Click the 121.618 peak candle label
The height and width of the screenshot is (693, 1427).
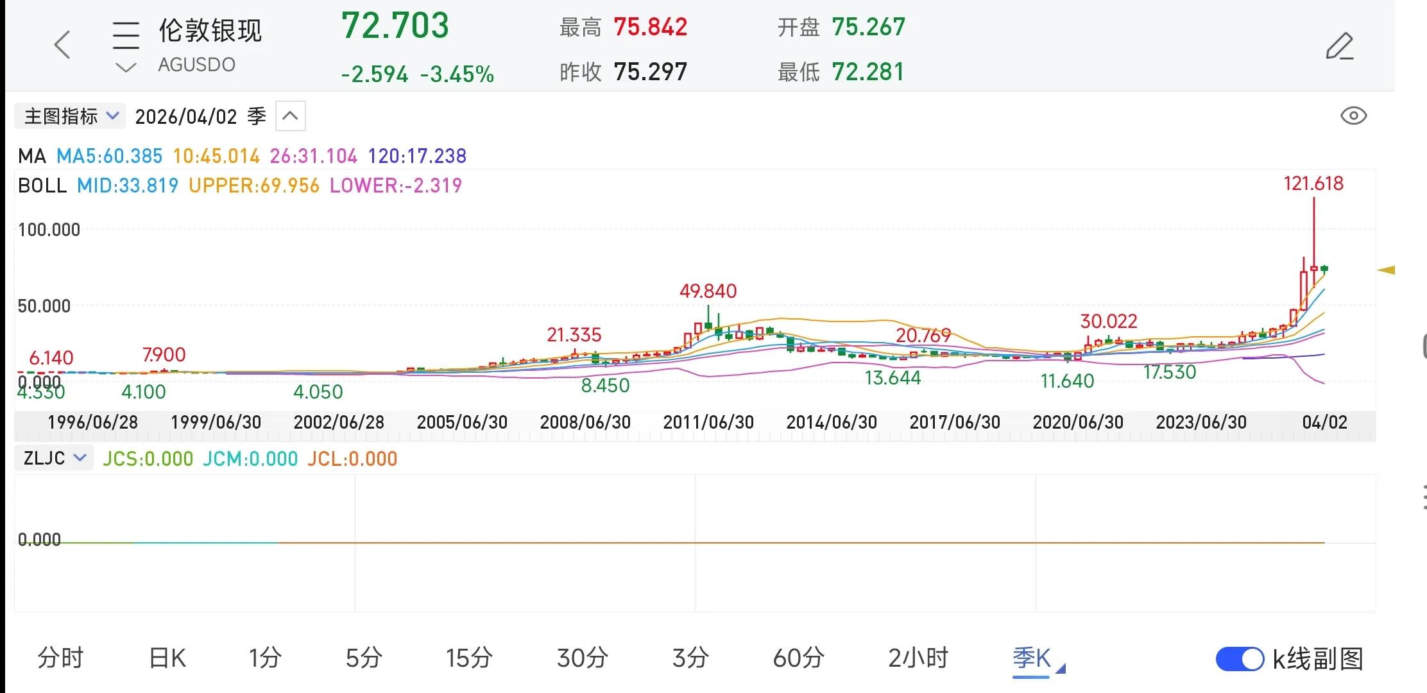[1313, 184]
